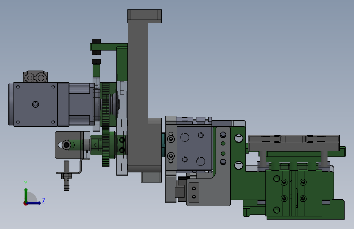Image resolution: width=354 pixels, height=229 pixels.
Task: Pick the terminal box on top of the motor
Action: (x=36, y=77)
